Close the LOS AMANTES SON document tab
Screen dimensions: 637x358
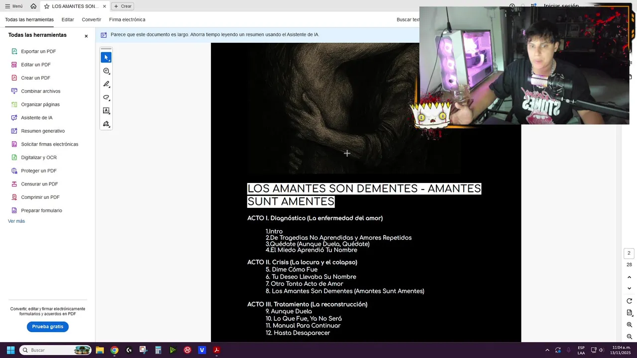click(105, 6)
